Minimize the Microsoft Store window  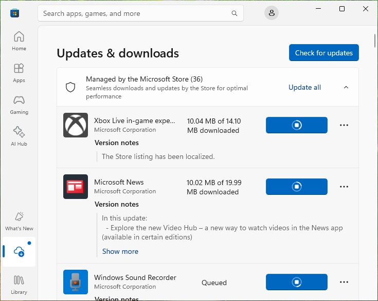[318, 9]
